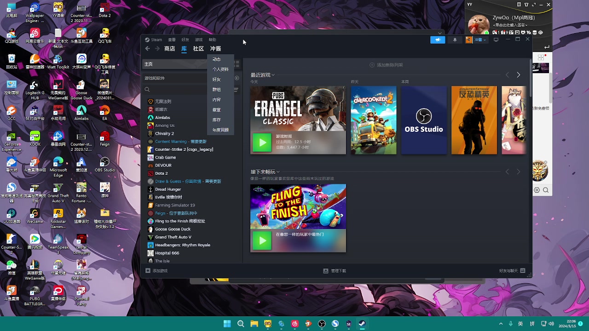Viewport: 589px width, 331px height.
Task: Select Activity (动态) in the profile submenu
Action: 216,59
